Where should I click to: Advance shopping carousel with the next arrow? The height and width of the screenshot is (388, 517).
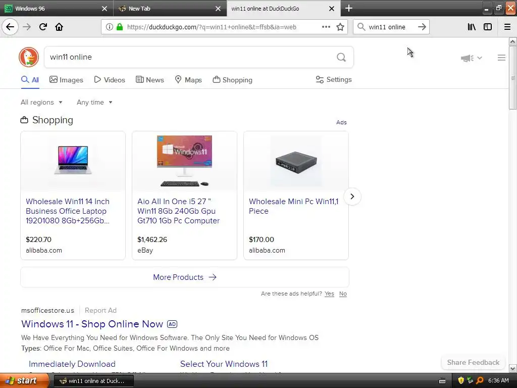352,197
